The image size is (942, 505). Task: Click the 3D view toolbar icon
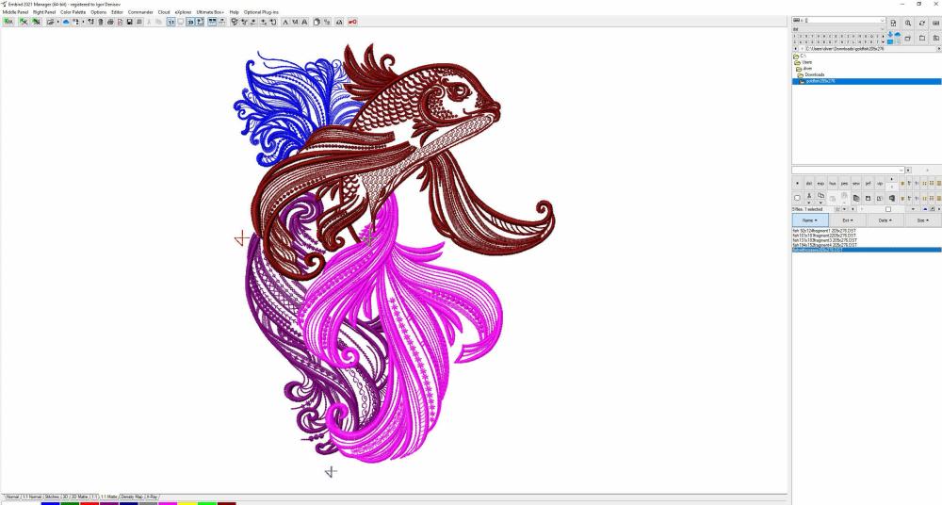pyautogui.click(x=190, y=22)
